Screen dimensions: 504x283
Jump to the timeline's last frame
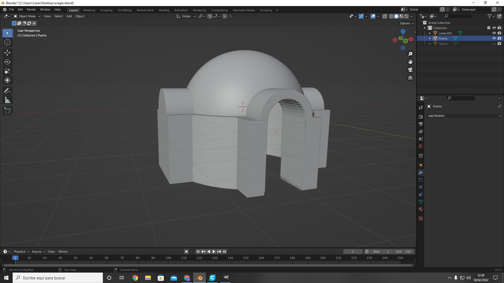224,252
